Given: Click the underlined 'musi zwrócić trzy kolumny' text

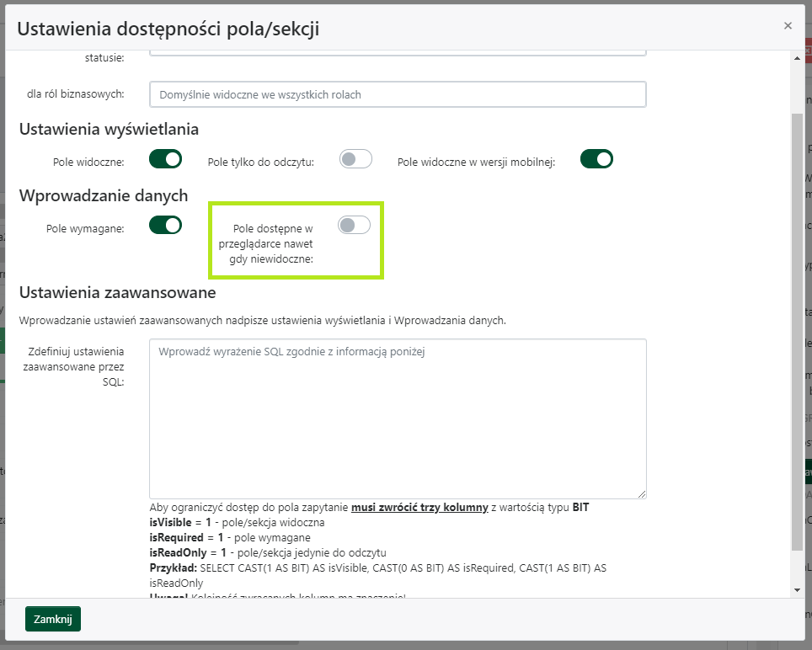Looking at the screenshot, I should 419,507.
